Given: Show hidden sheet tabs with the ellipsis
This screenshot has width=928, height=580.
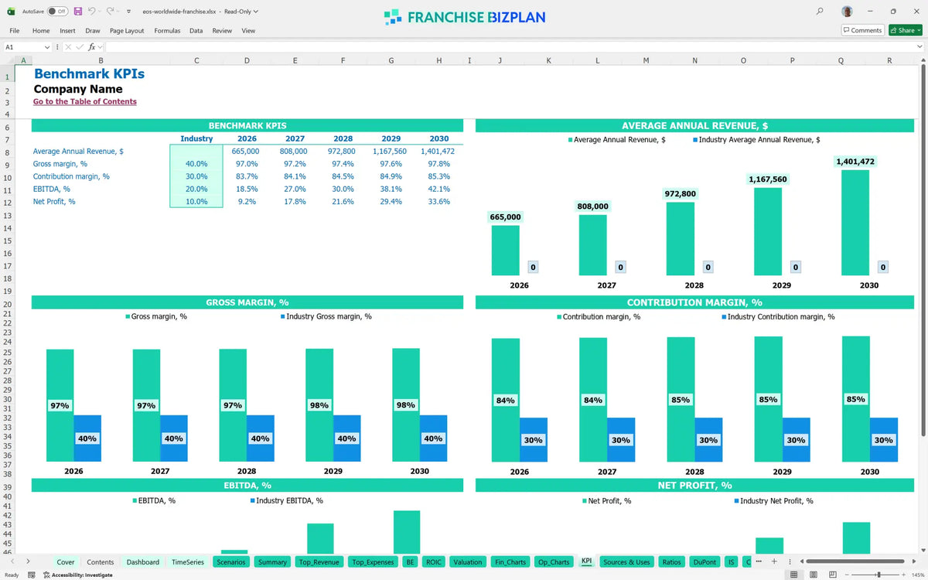Looking at the screenshot, I should [x=759, y=561].
